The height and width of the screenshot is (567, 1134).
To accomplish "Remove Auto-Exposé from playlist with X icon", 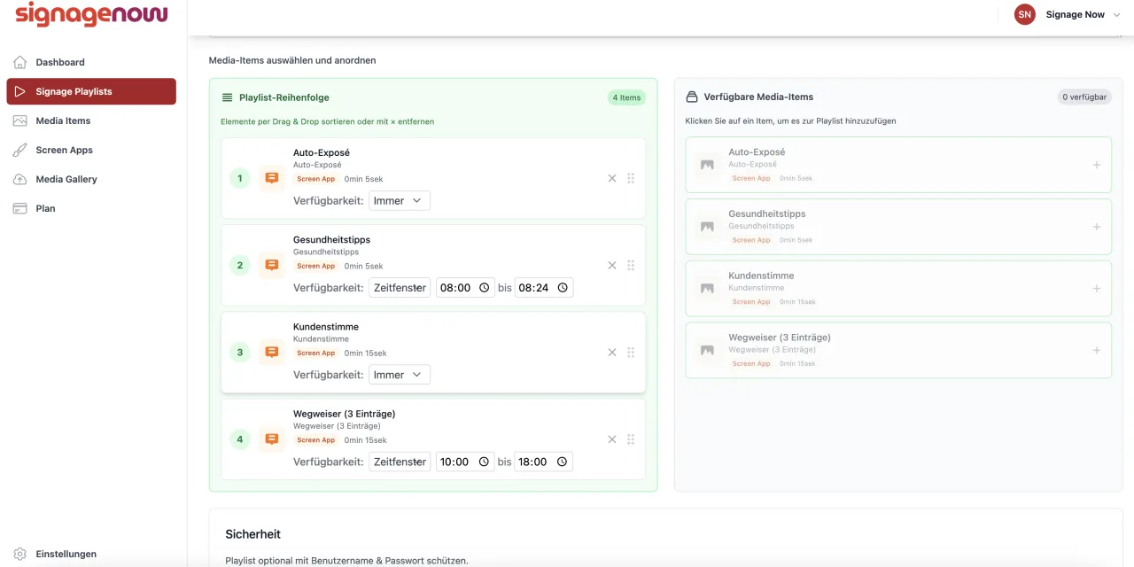I will [612, 178].
